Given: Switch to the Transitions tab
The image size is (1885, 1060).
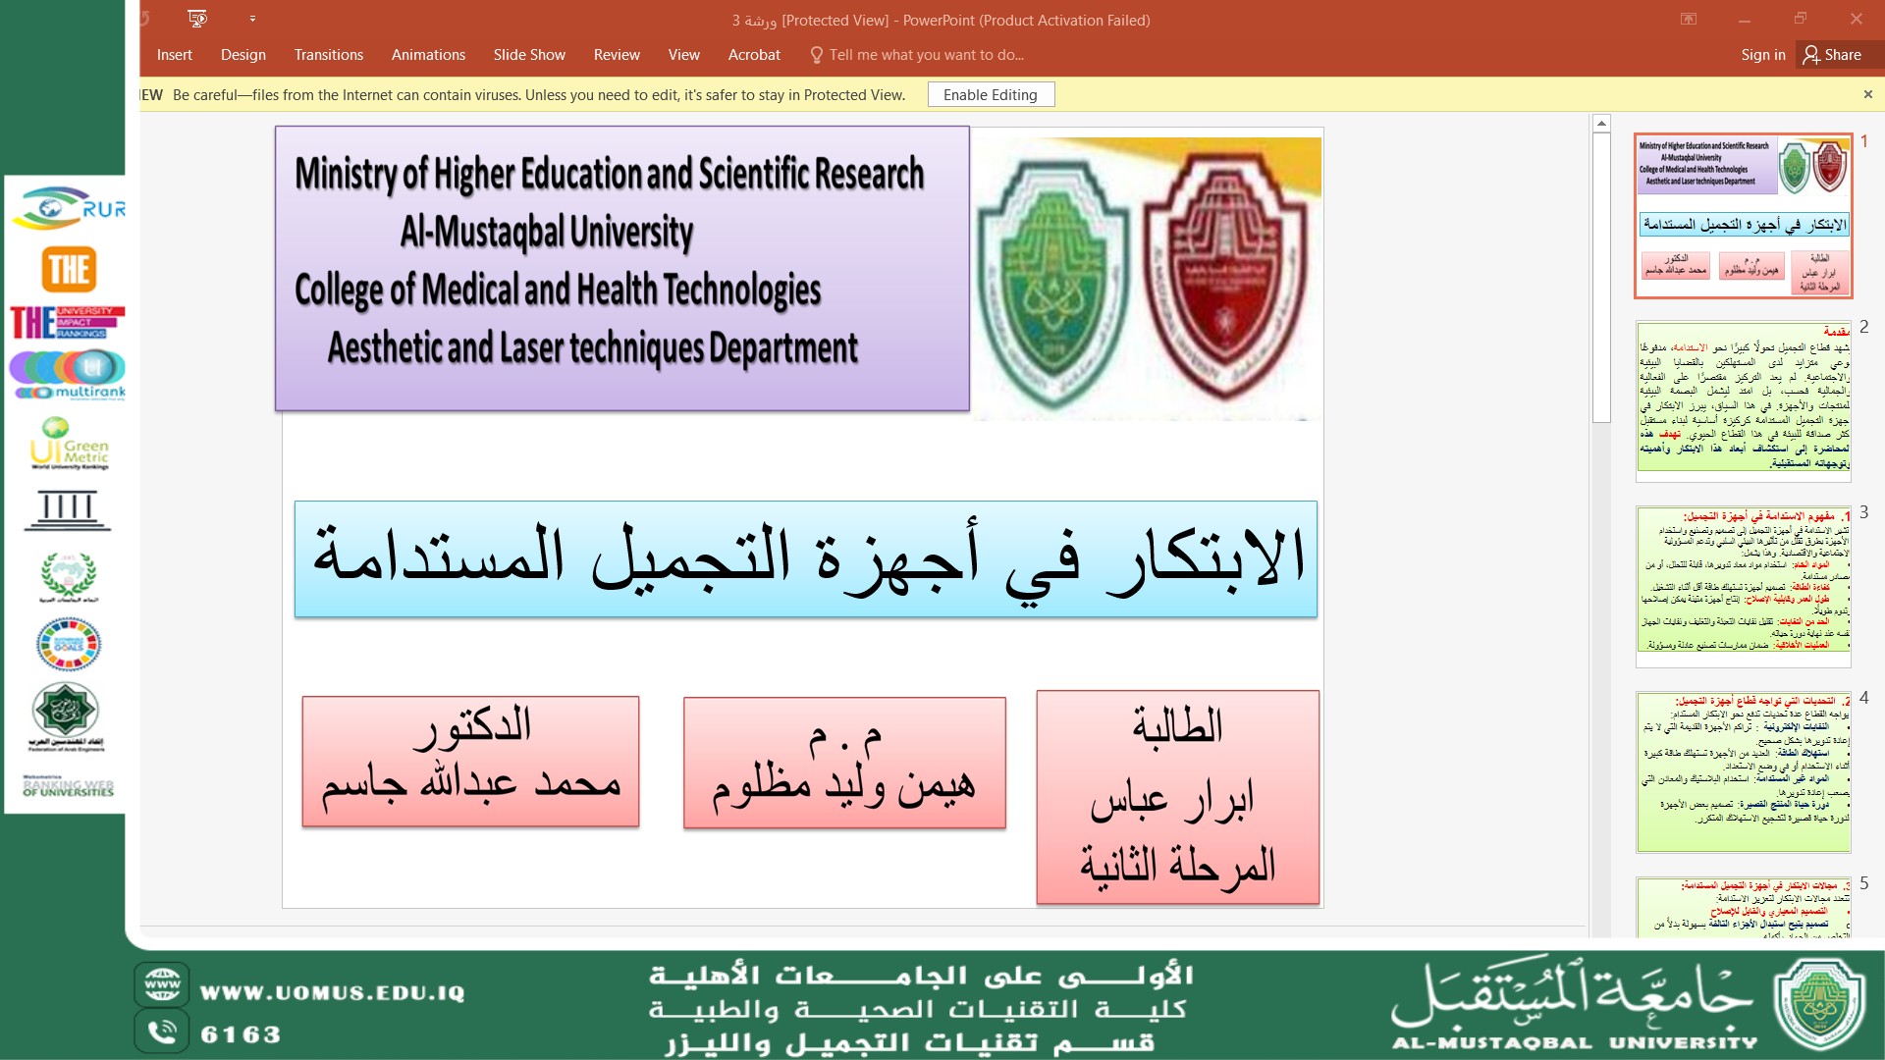Looking at the screenshot, I should click(328, 55).
